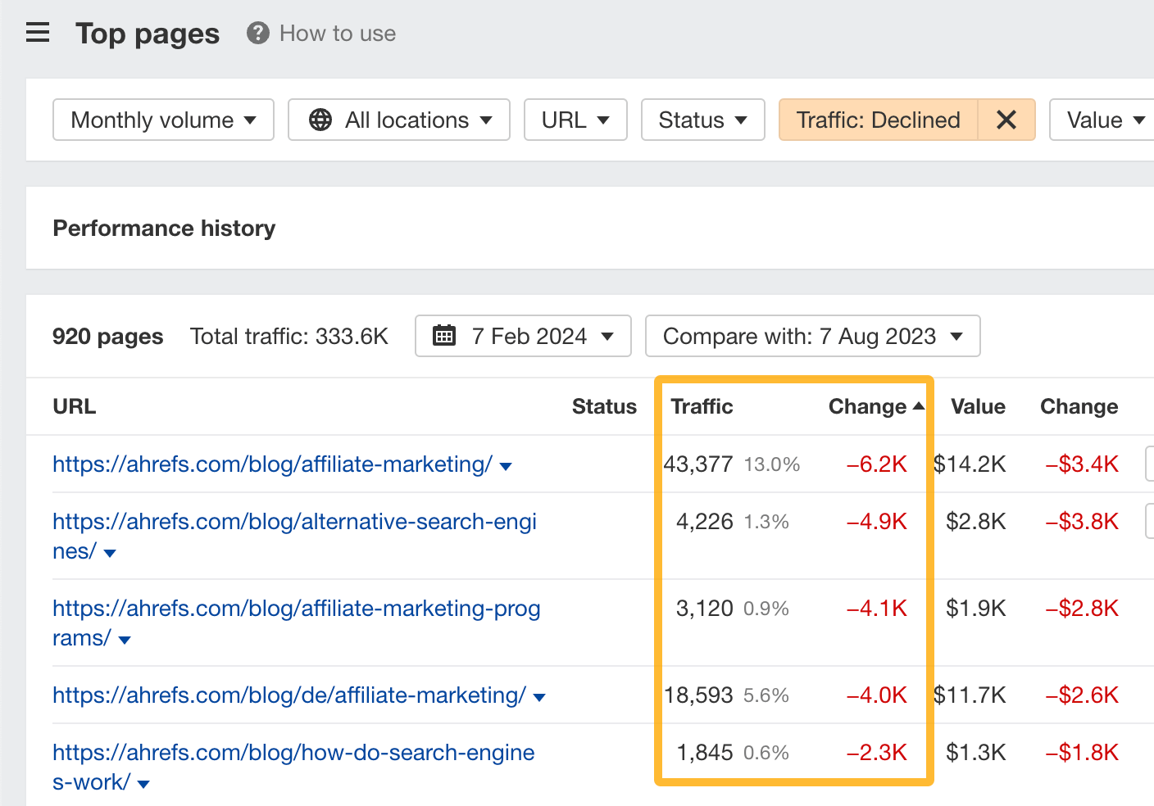The image size is (1154, 806).
Task: Open the URL filter
Action: click(x=575, y=120)
